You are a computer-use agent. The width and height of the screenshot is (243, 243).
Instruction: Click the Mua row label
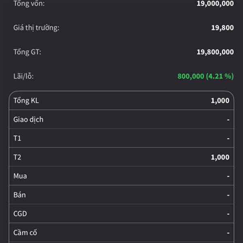tap(20, 176)
